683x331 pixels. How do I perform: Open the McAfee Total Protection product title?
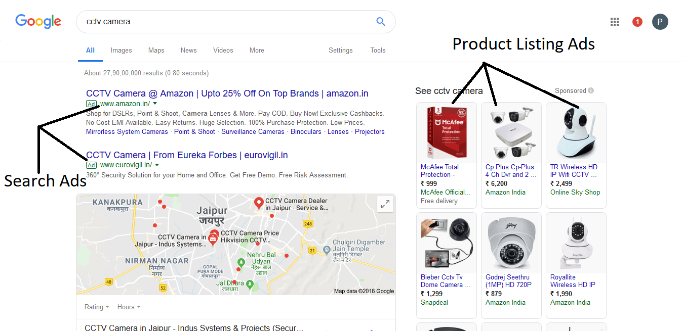tap(440, 171)
